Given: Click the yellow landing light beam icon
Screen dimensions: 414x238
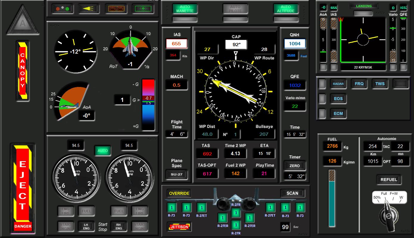Looking at the screenshot, I should click(88, 9).
